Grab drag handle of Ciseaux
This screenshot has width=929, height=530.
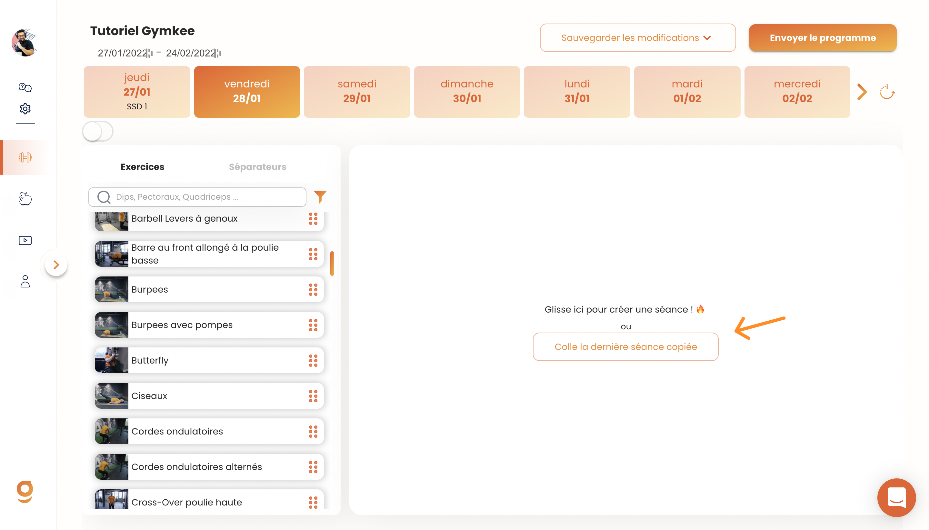(x=313, y=396)
